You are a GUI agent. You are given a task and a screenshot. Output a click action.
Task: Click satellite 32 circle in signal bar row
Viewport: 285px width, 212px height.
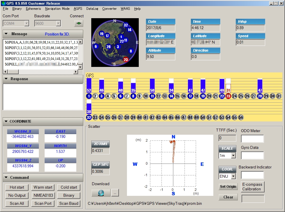pyautogui.click(x=89, y=117)
